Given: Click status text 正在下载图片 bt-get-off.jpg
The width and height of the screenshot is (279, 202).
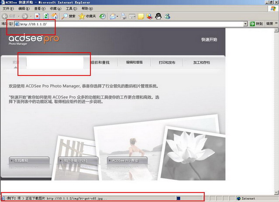Looking at the screenshot, I should (66, 199).
